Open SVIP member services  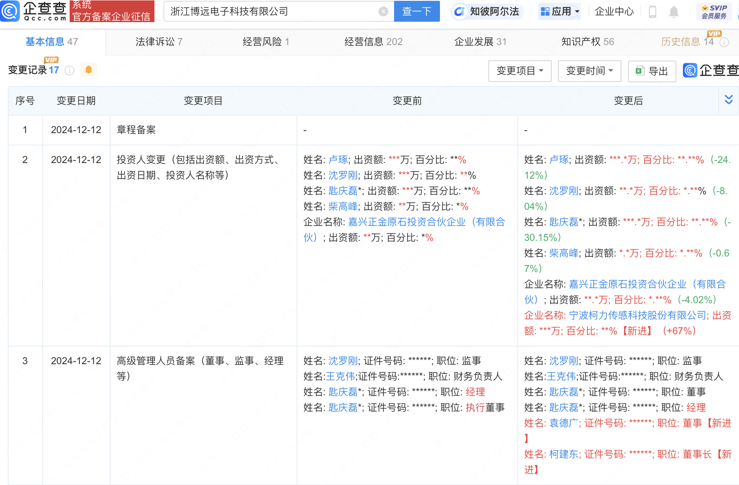tap(714, 11)
